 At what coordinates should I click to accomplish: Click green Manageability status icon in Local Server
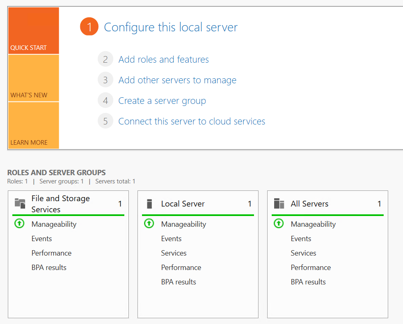149,224
